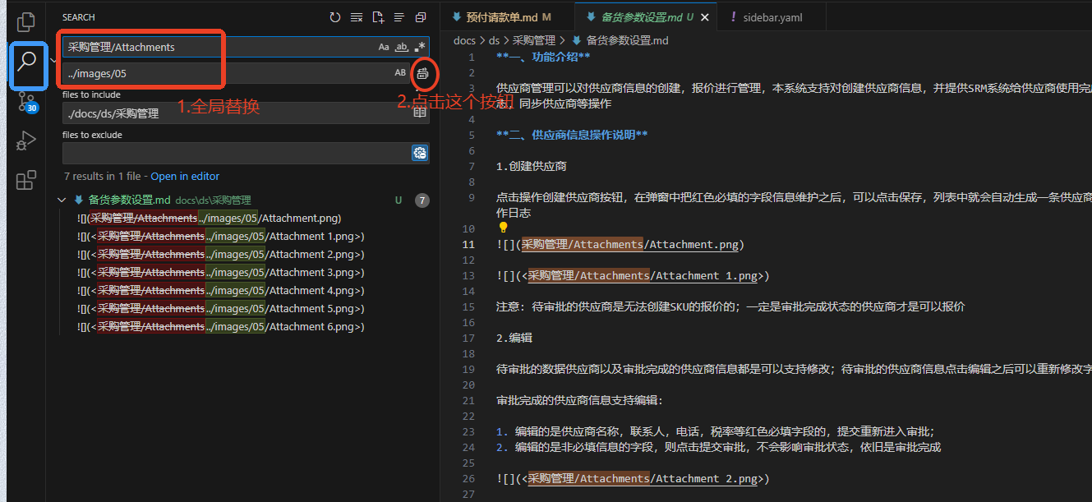This screenshot has width=1092, height=502.
Task: Collapse the replace field toggle chevron
Action: point(54,60)
